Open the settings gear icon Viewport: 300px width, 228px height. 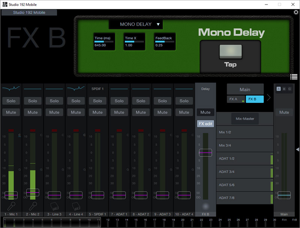pos(295,12)
